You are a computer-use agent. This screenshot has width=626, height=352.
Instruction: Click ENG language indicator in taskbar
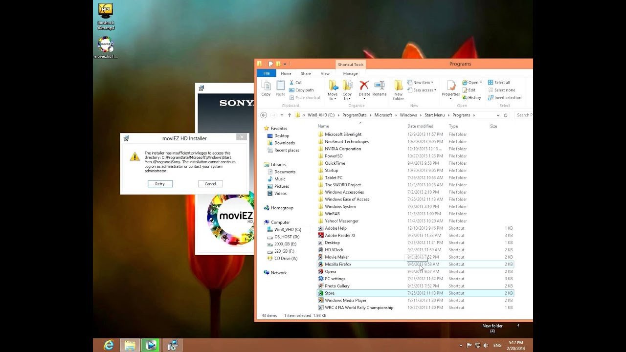click(497, 345)
